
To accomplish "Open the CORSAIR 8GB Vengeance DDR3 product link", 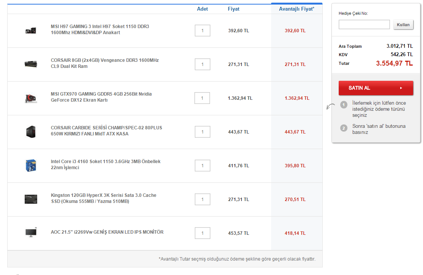I will (x=105, y=63).
